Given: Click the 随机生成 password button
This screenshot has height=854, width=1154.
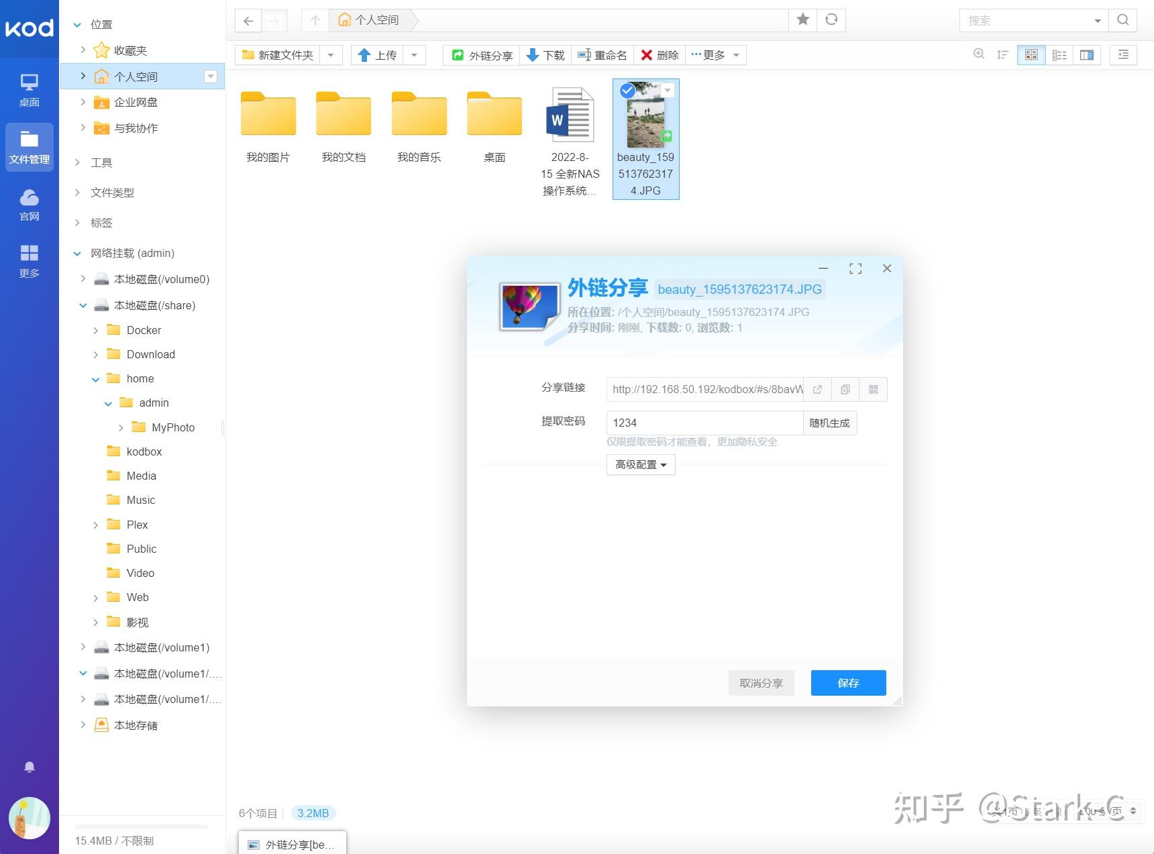Looking at the screenshot, I should point(830,423).
